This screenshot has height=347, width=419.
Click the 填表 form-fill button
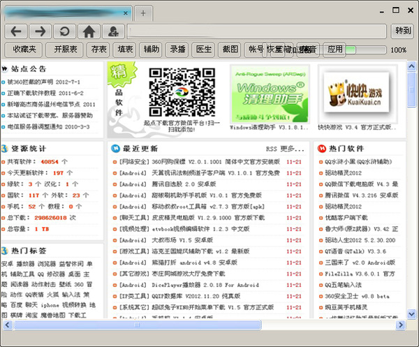coord(125,50)
